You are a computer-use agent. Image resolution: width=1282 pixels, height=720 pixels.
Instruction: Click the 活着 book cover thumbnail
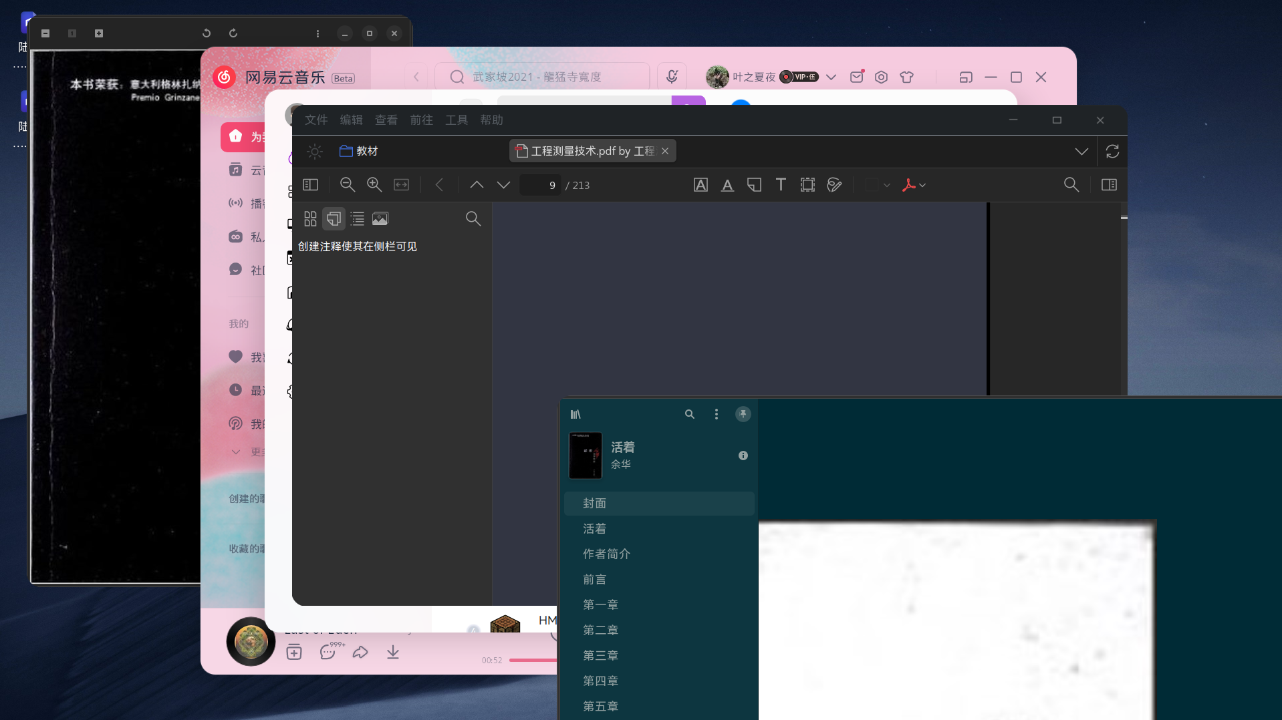coord(586,456)
